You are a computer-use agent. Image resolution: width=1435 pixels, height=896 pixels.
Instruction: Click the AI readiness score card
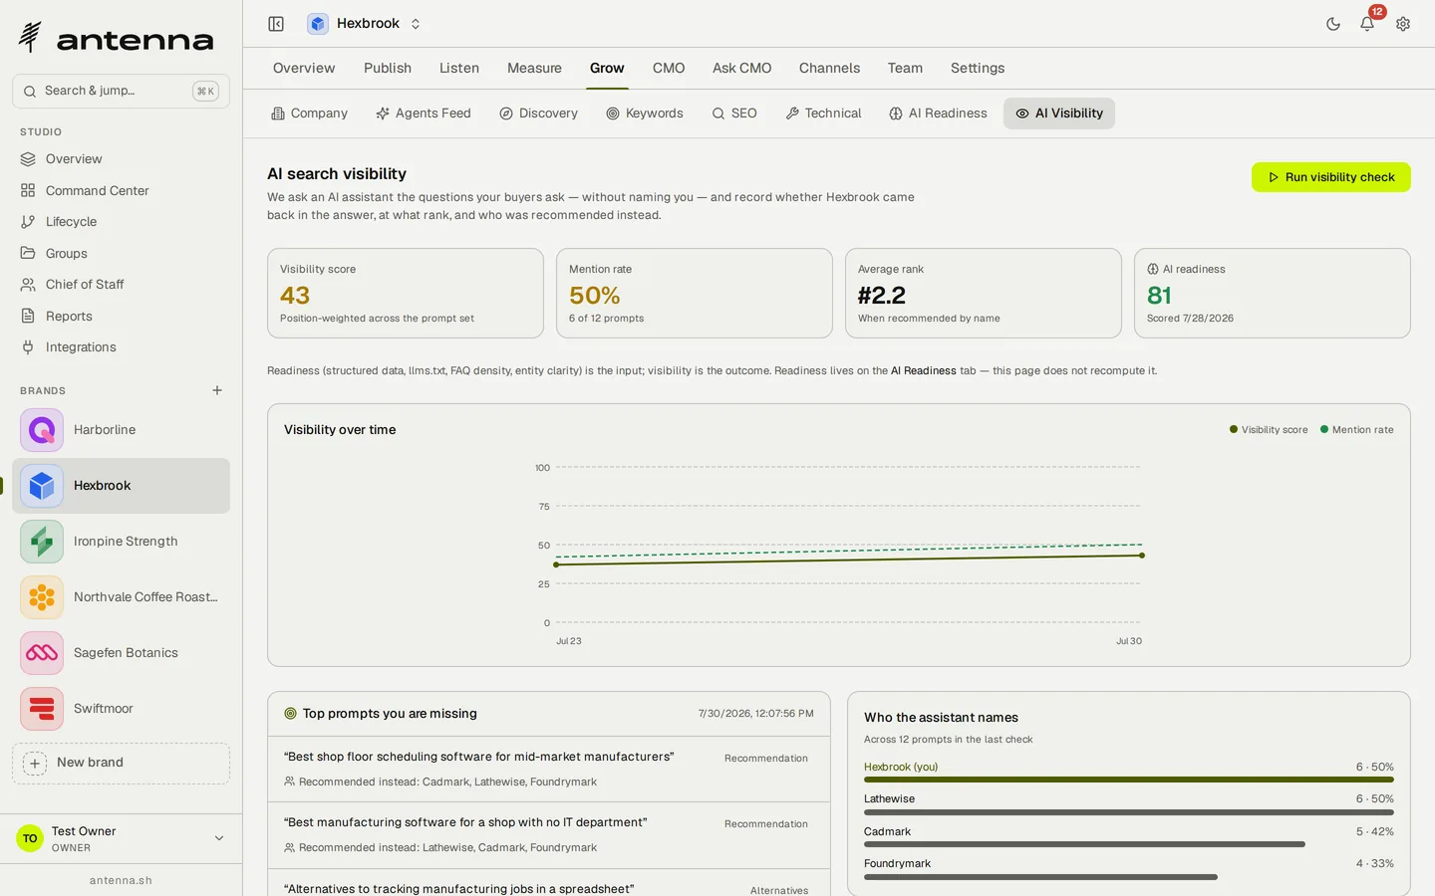pyautogui.click(x=1273, y=294)
